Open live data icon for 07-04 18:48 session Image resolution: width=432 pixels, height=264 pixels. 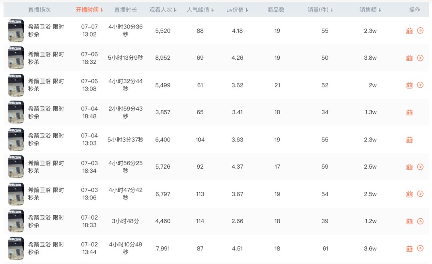point(410,112)
